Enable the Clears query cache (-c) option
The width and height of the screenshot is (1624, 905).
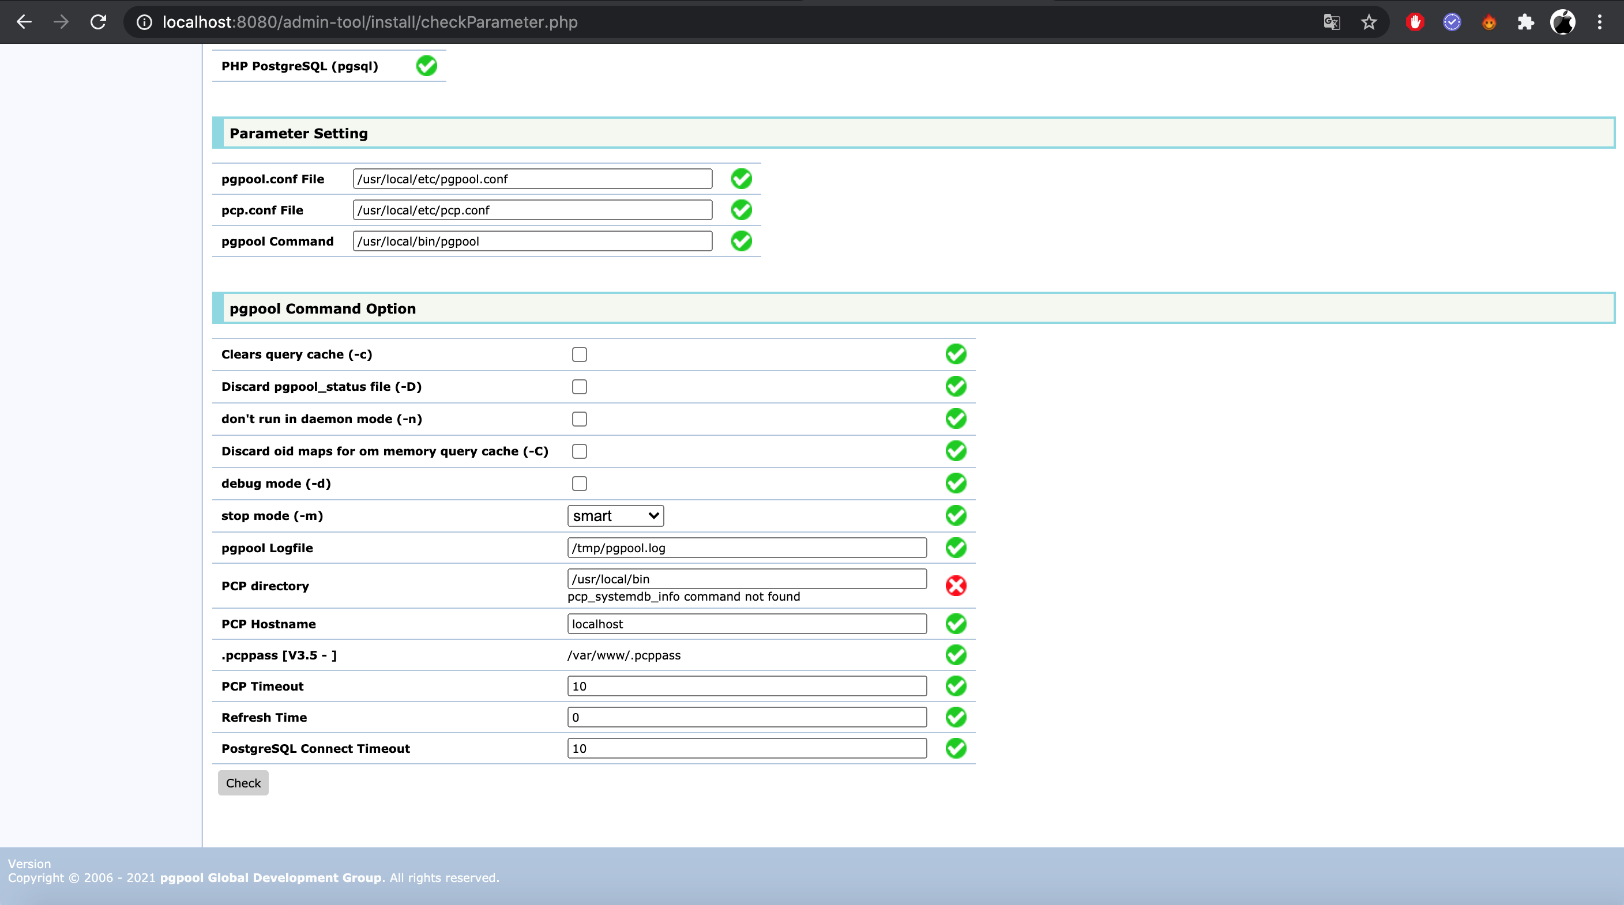[x=579, y=354]
